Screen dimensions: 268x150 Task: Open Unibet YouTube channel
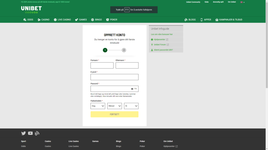click(30, 133)
